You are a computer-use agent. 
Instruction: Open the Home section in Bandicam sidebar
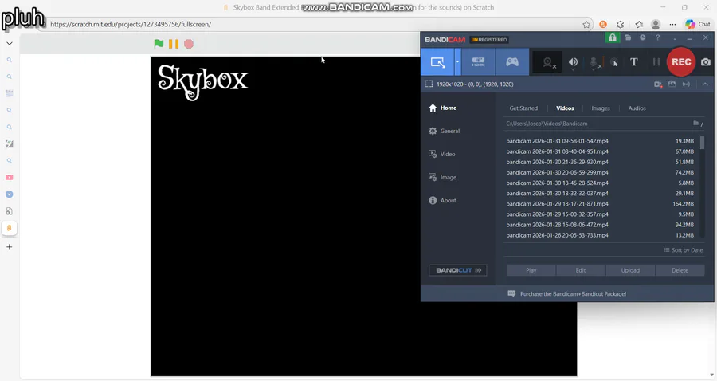point(443,108)
